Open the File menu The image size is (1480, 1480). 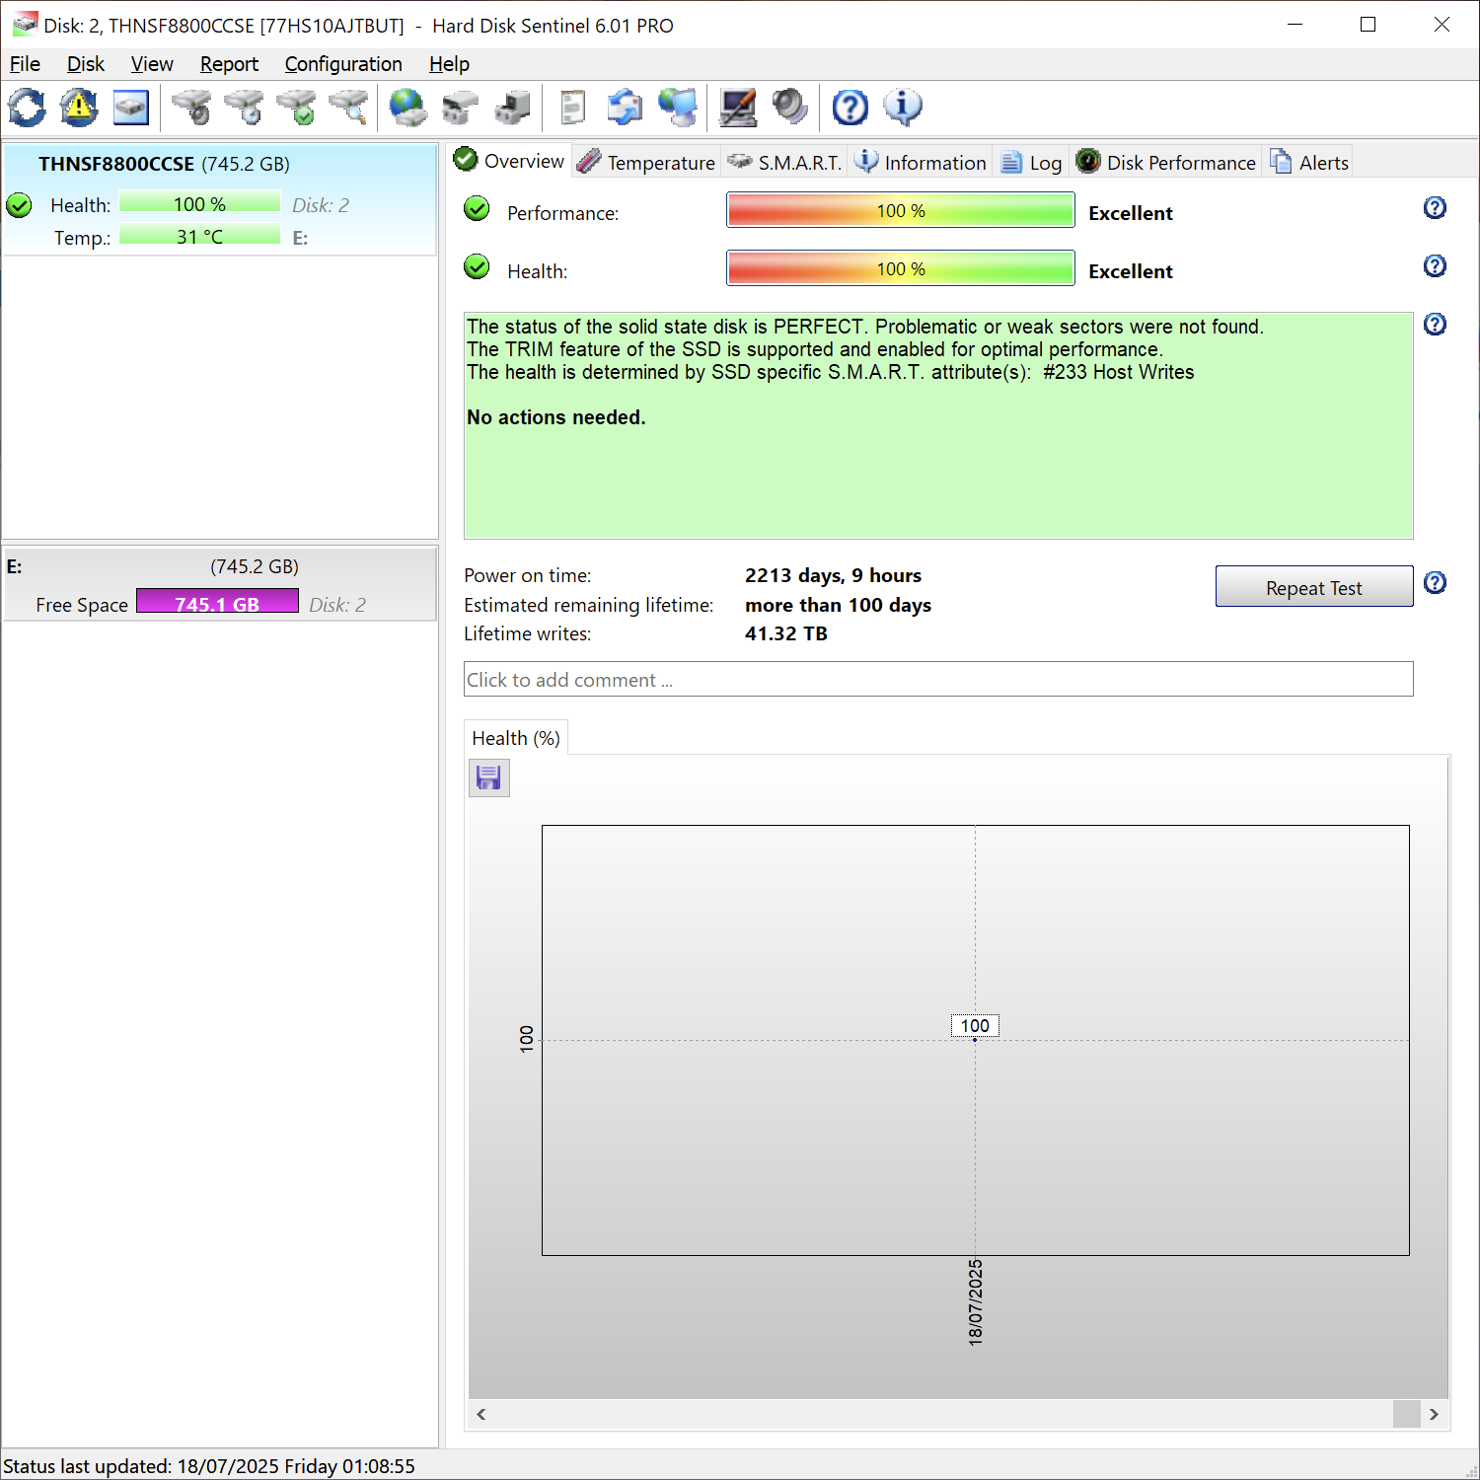coord(25,64)
